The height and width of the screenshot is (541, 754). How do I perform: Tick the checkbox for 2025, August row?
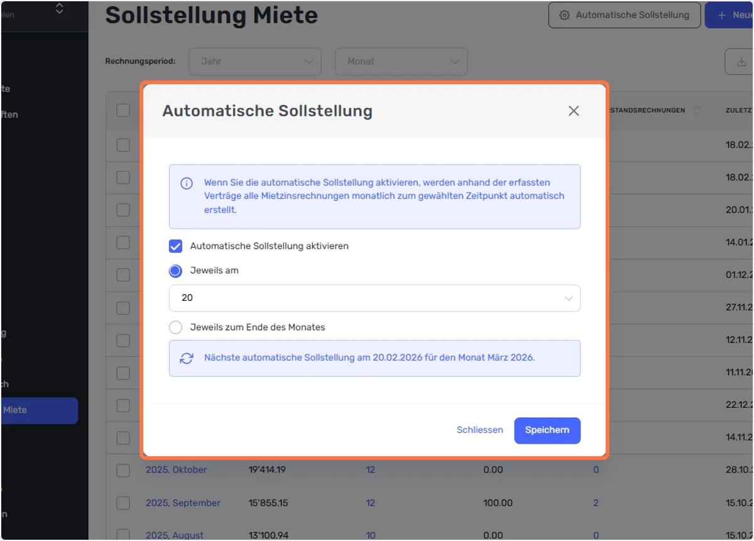click(123, 535)
